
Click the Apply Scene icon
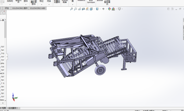pyautogui.click(x=113, y=9)
